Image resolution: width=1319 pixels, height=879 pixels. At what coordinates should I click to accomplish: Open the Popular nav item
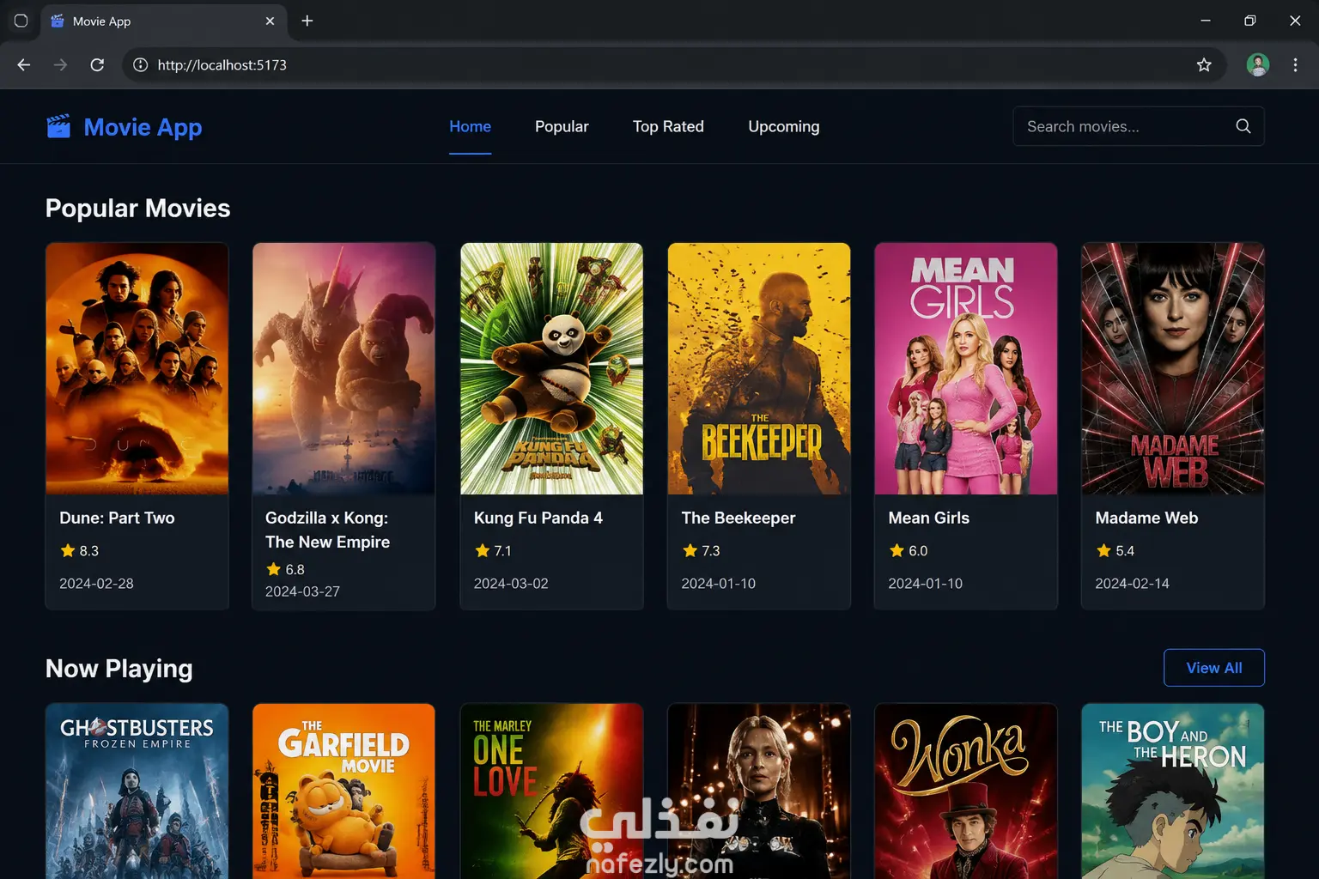tap(562, 126)
